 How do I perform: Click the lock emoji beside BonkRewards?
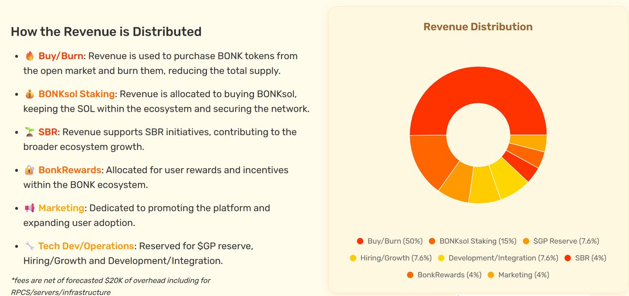point(29,170)
